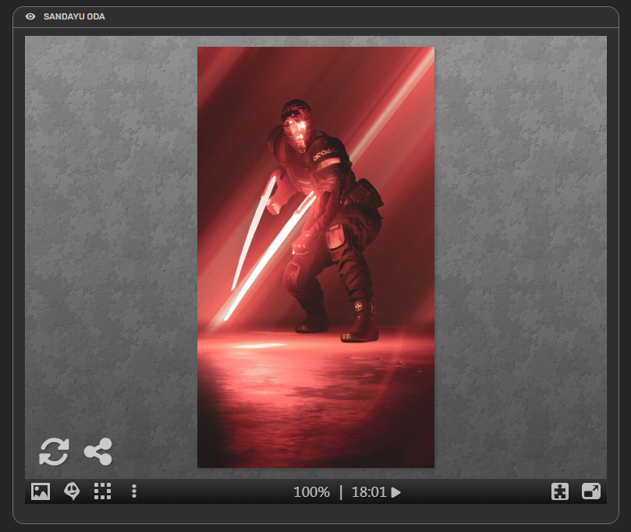Screen dimensions: 631x532
Task: Click the 18:01 timer readout
Action: pos(376,492)
